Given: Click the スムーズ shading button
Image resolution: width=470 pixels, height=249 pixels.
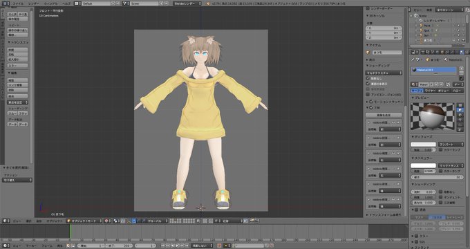Looking at the screenshot, I should pos(12,113).
